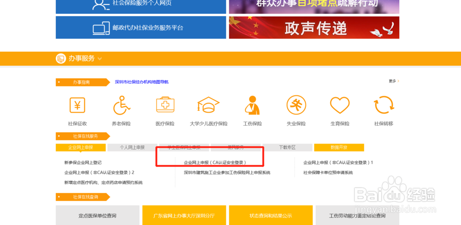This screenshot has width=461, height=225.
Task: Open 社会保障卡单位预申请系统 link
Action: [328, 173]
